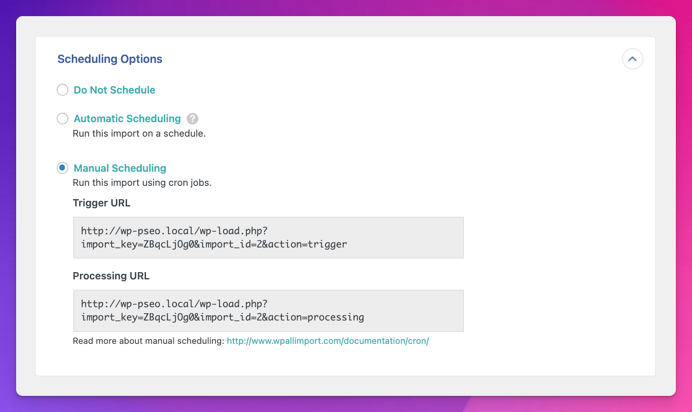Click the Trigger URL heading

click(102, 203)
